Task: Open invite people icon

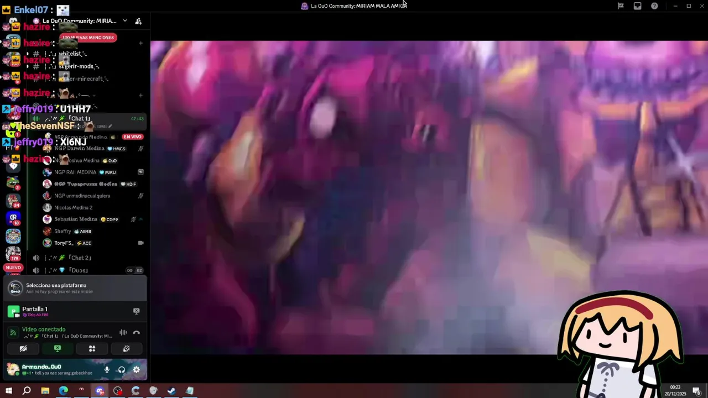Action: (138, 21)
